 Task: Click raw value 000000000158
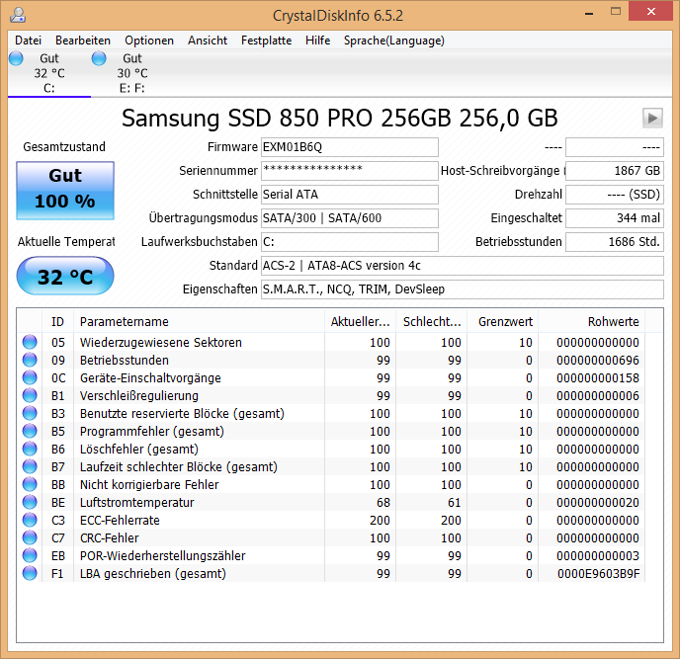[x=598, y=378]
